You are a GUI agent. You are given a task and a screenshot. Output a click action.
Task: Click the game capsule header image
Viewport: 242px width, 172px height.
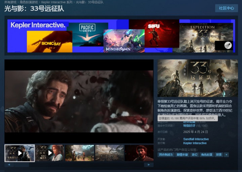click(x=198, y=78)
